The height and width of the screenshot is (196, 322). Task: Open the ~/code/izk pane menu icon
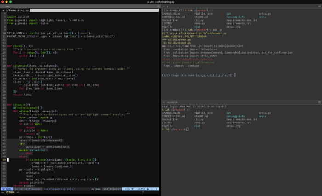pos(319,102)
